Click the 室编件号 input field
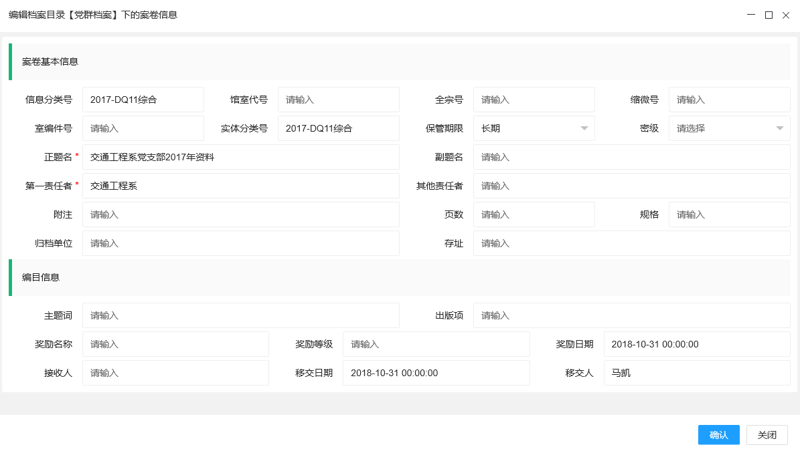 point(143,128)
